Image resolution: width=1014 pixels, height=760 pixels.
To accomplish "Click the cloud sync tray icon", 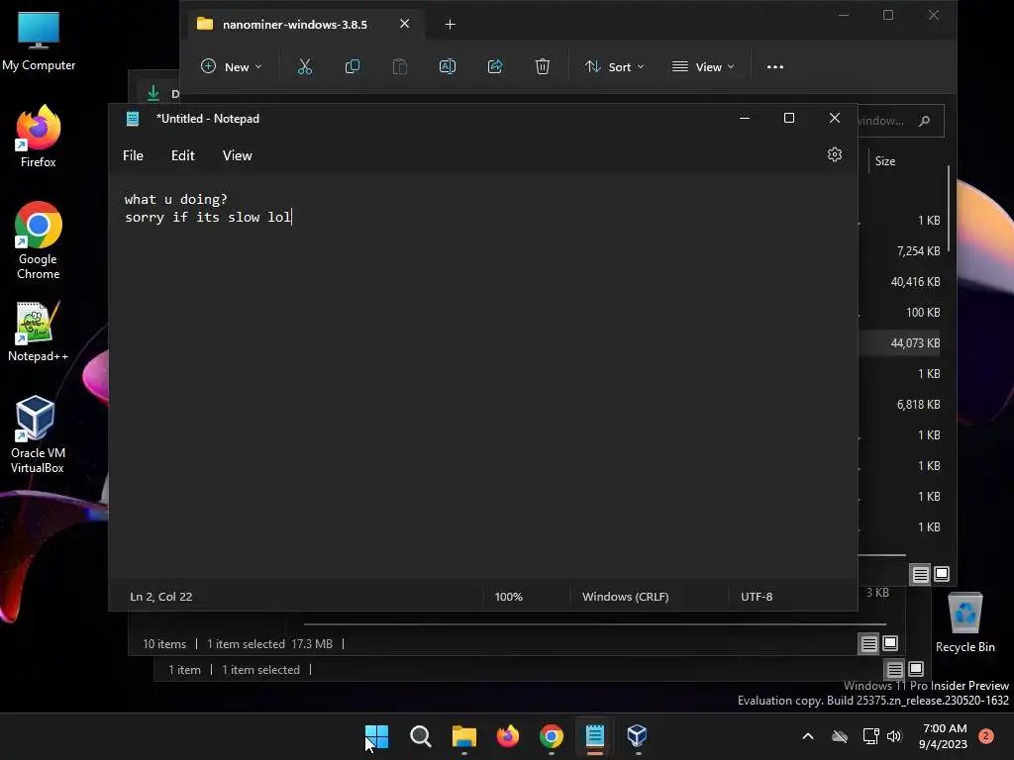I will pyautogui.click(x=840, y=736).
